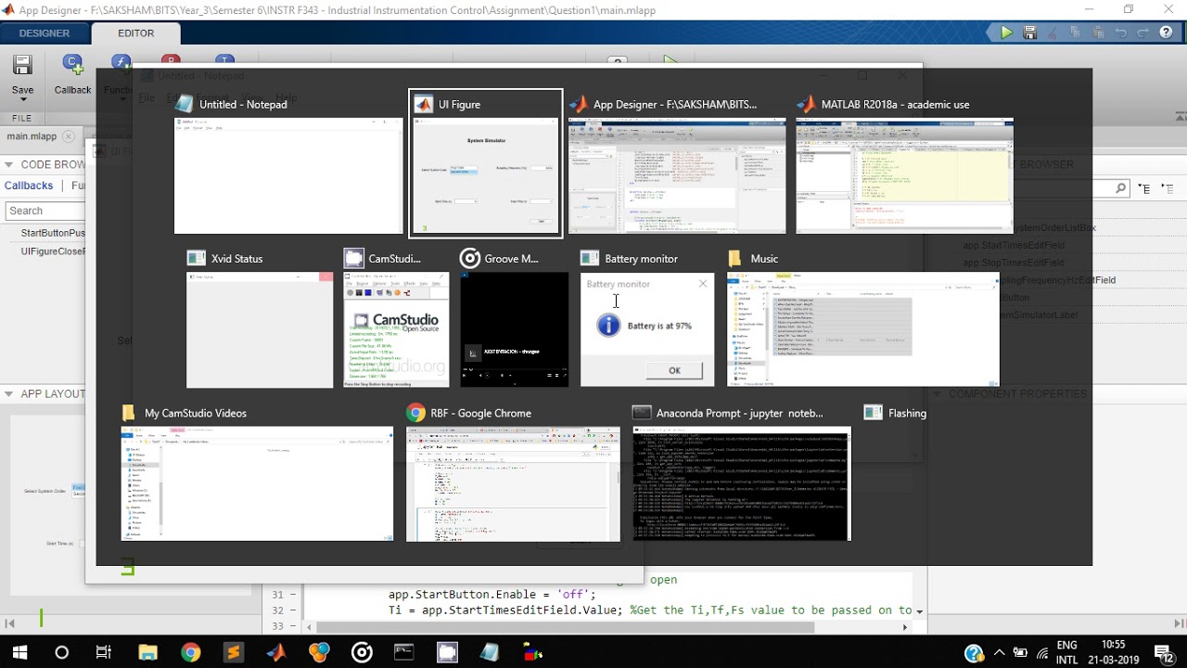Show hidden system tray icons chevron
This screenshot has width=1187, height=668.
(x=1000, y=652)
